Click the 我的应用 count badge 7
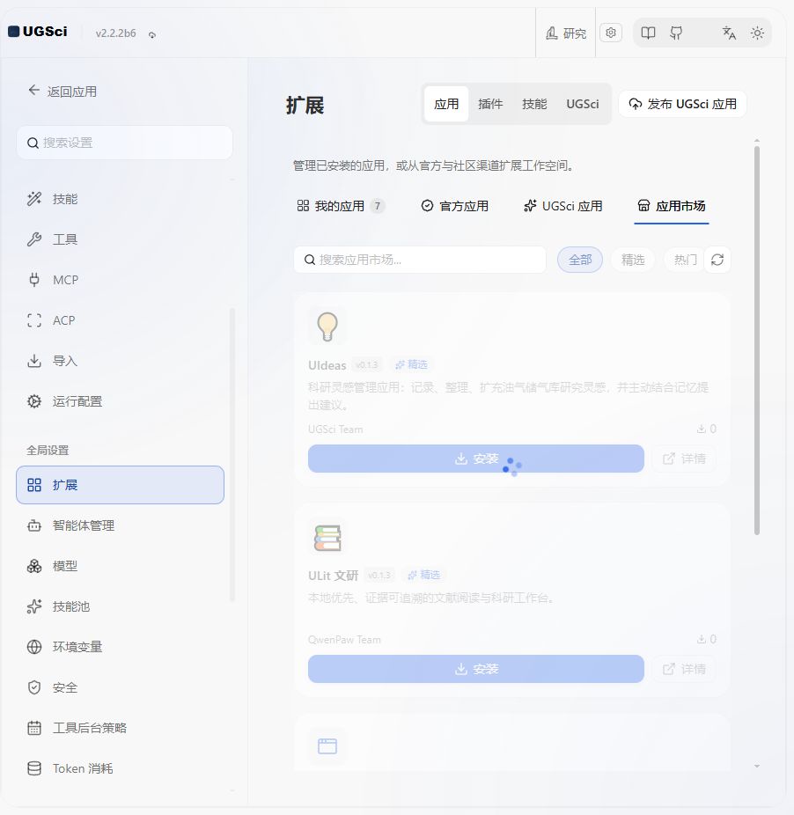 click(378, 206)
